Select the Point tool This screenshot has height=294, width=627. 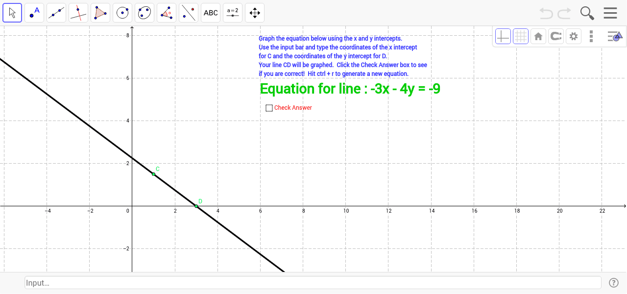coord(34,12)
